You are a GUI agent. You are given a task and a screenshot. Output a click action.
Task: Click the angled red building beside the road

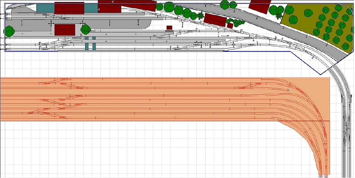point(215,19)
